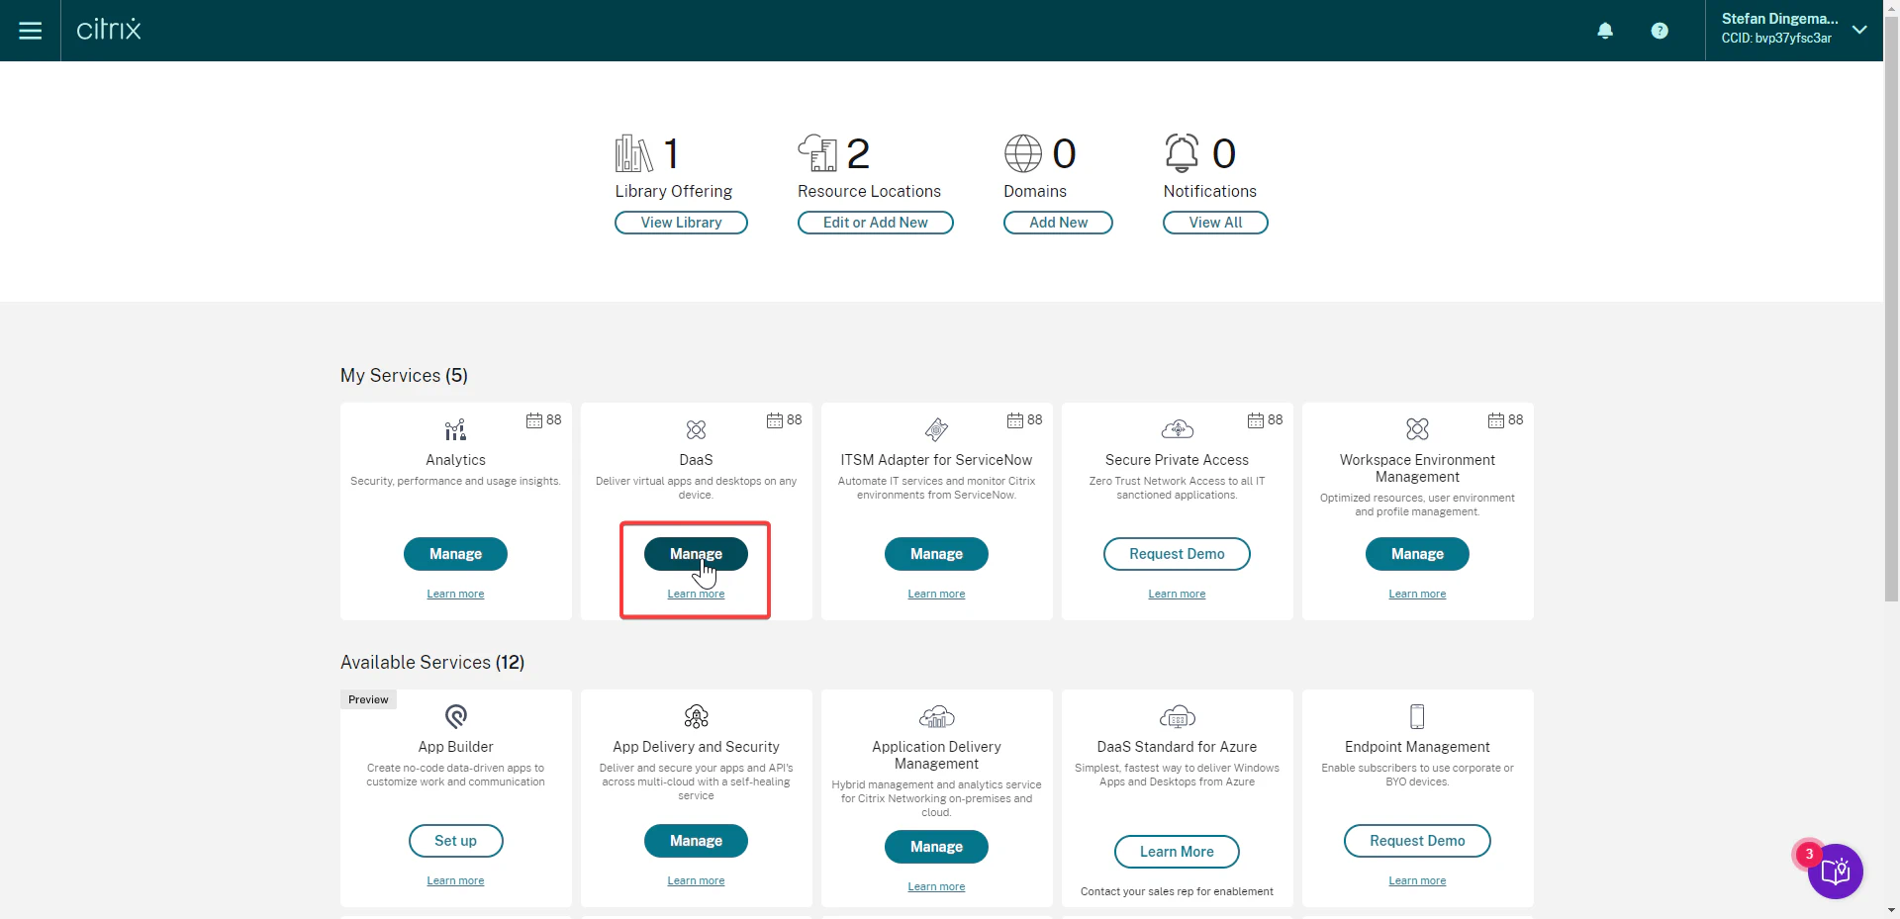Click the DaaS service icon
This screenshot has height=919, width=1900.
point(696,429)
